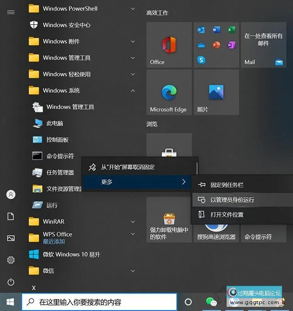Expand the Windows 管理工具 folder chevron

[133, 58]
